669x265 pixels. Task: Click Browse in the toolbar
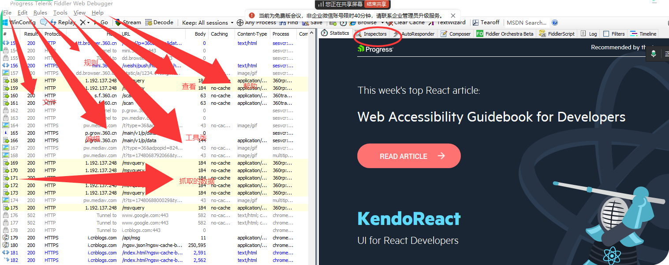[363, 22]
